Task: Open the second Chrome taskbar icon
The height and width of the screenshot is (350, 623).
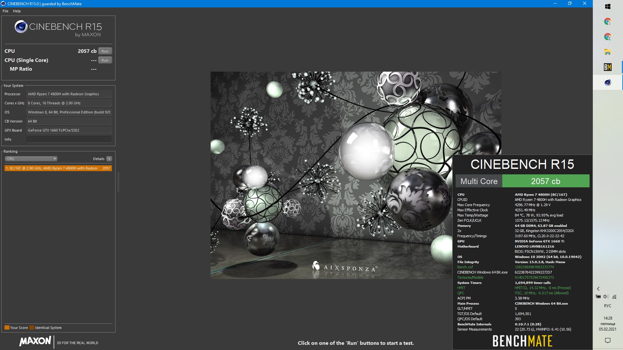Action: (608, 37)
